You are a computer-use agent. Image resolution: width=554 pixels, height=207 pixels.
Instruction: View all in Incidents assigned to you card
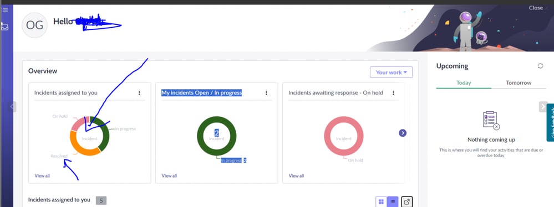[42, 175]
